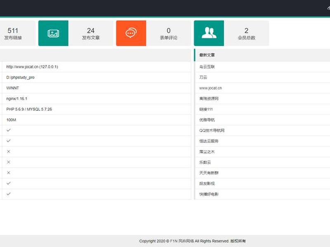The height and width of the screenshot is (247, 330).
Task: Open the 2 会员总数 stat
Action: (246, 34)
